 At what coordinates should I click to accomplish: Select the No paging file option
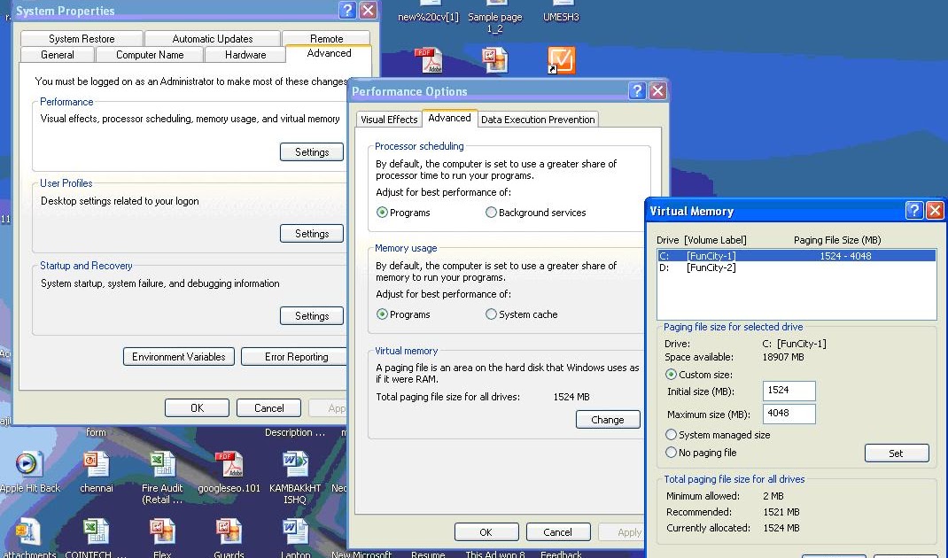(671, 452)
